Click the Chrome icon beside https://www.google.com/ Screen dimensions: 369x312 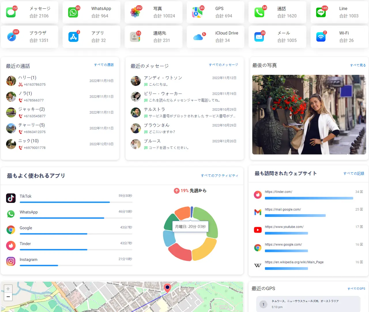(x=258, y=248)
